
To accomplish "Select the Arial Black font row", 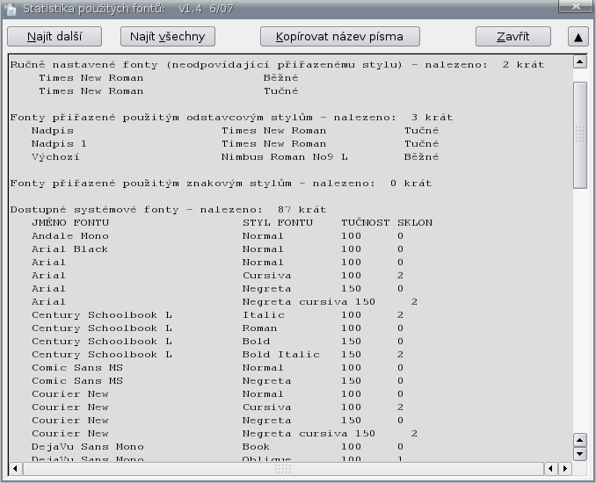I will [217, 249].
